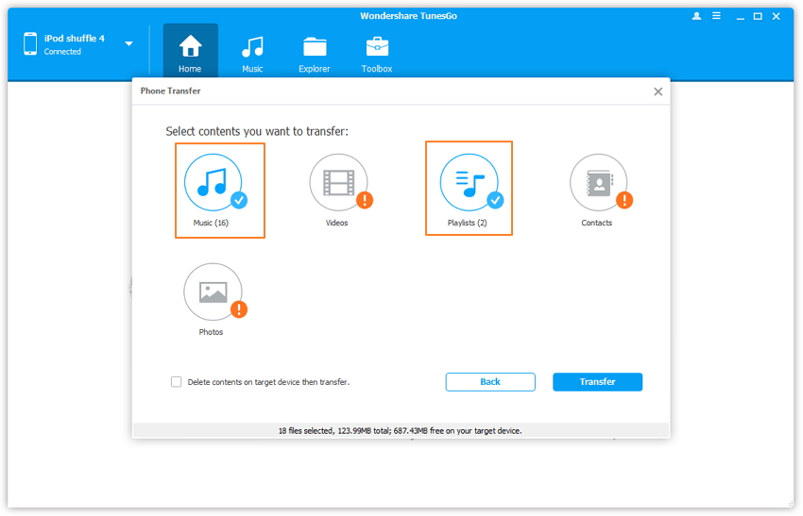Click the Photos picture icon

coord(213,291)
